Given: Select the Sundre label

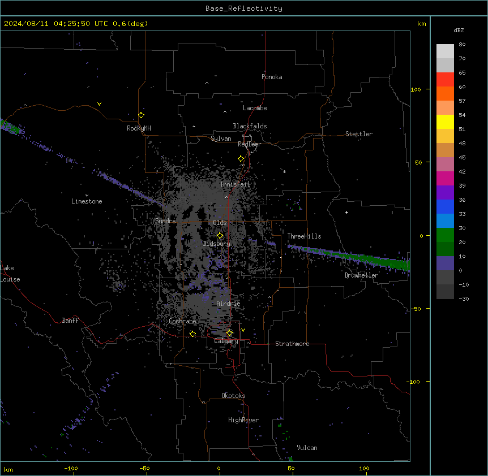Looking at the screenshot, I should click(x=165, y=221).
